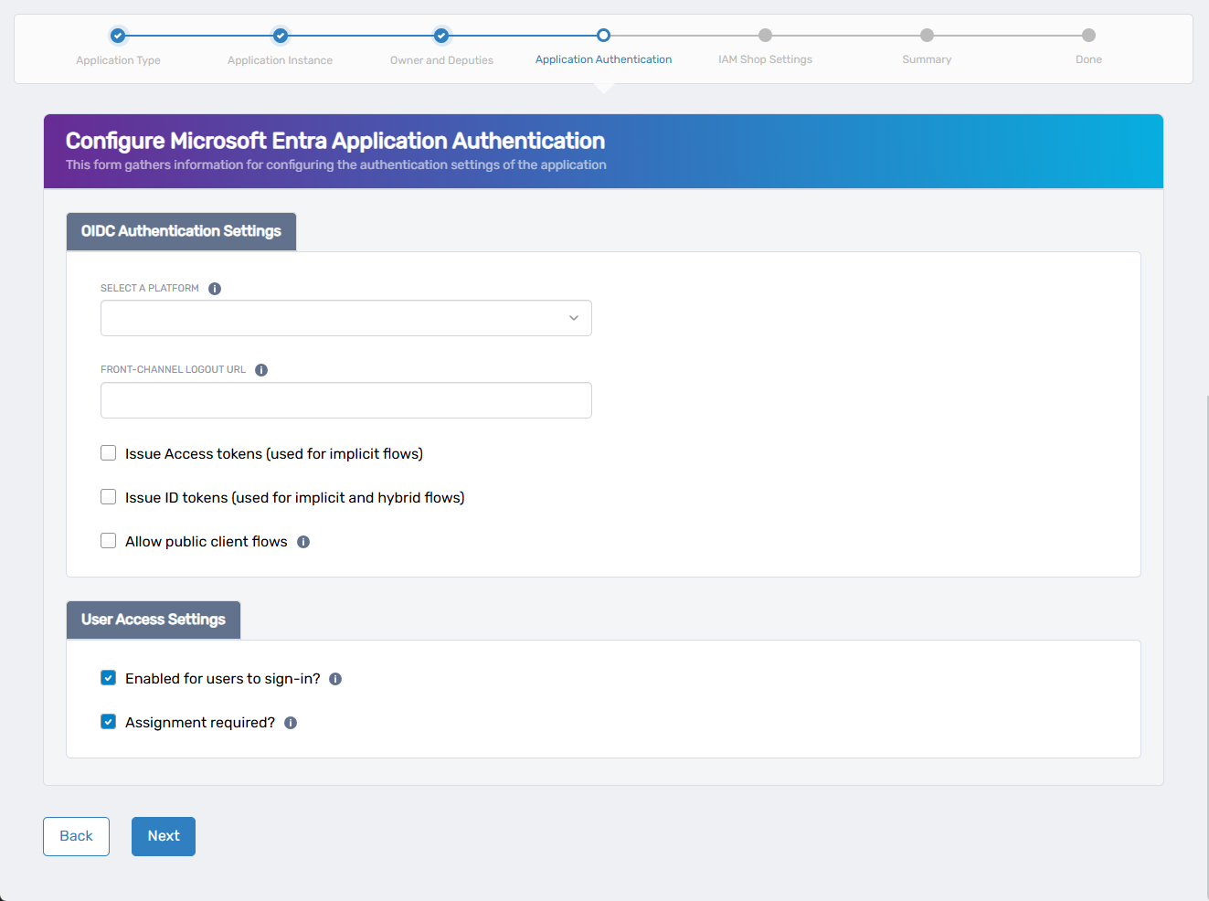Click info icon beside Enabled for users to sign-in
Image resolution: width=1209 pixels, height=901 pixels.
pos(334,678)
